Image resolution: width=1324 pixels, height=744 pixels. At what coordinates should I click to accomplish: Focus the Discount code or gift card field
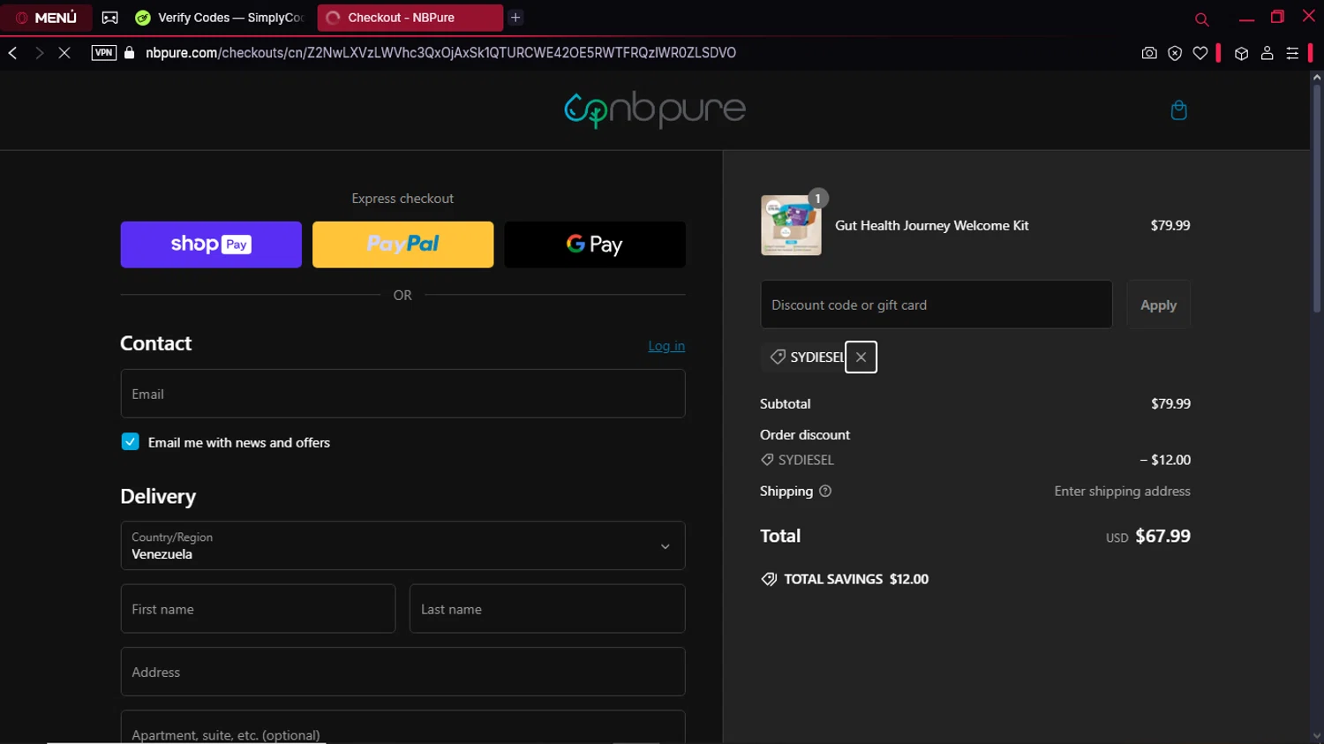tap(937, 304)
